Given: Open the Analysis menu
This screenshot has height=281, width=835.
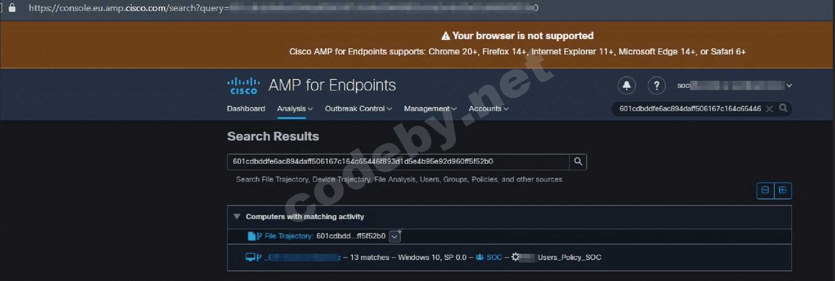Looking at the screenshot, I should click(x=295, y=108).
